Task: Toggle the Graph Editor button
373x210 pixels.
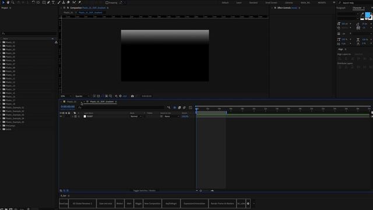Action: coord(191,107)
